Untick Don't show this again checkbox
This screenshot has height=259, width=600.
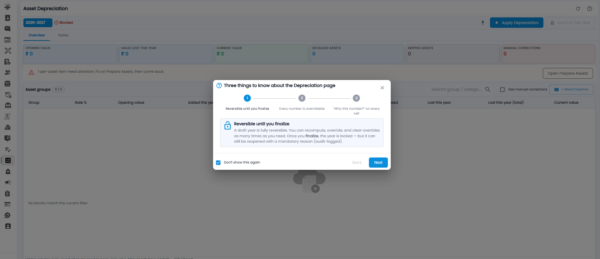point(218,163)
